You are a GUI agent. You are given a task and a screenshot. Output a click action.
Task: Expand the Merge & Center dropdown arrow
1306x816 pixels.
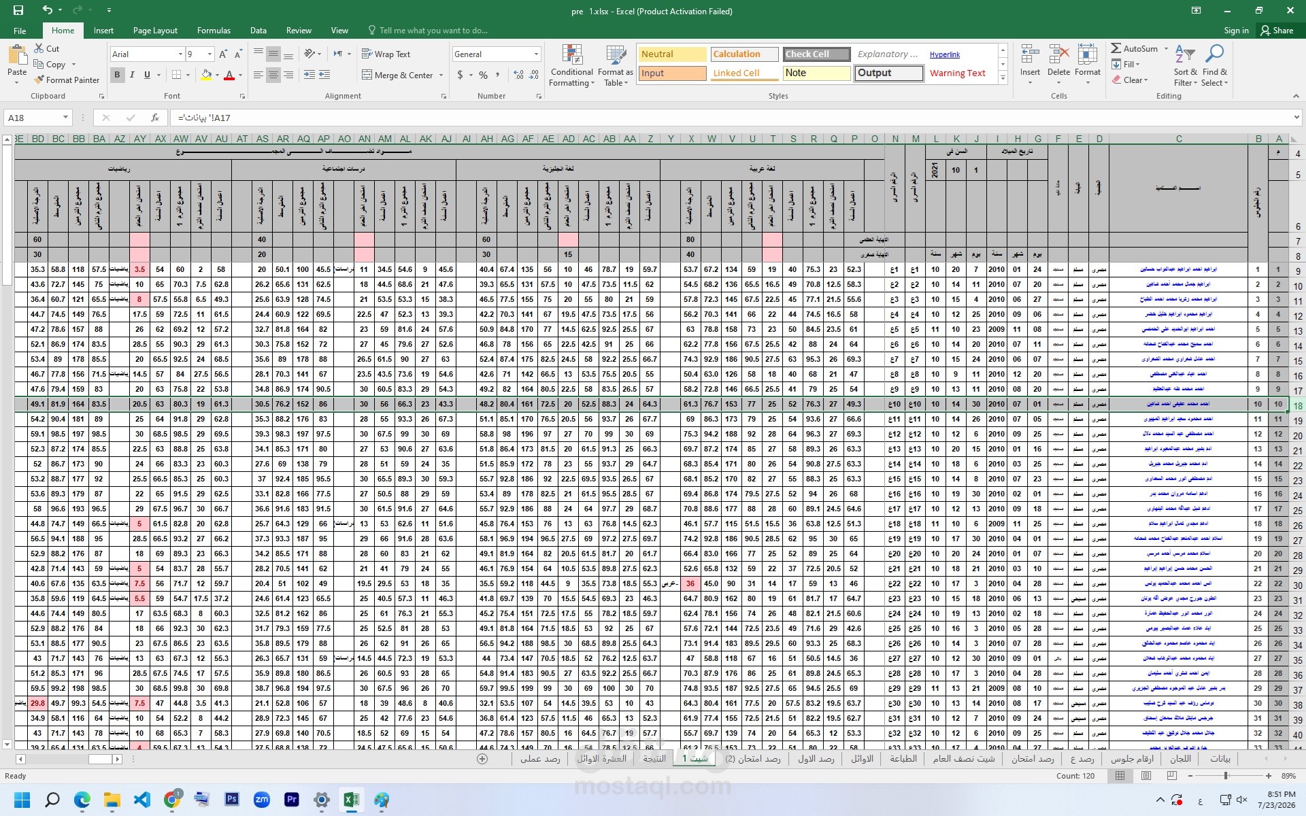click(x=441, y=75)
